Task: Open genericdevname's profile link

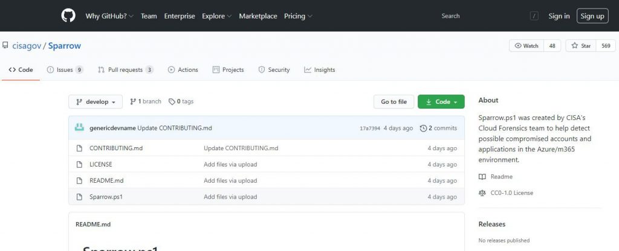Action: click(112, 128)
